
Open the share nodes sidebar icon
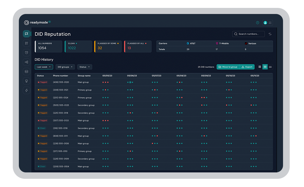pos(26,62)
